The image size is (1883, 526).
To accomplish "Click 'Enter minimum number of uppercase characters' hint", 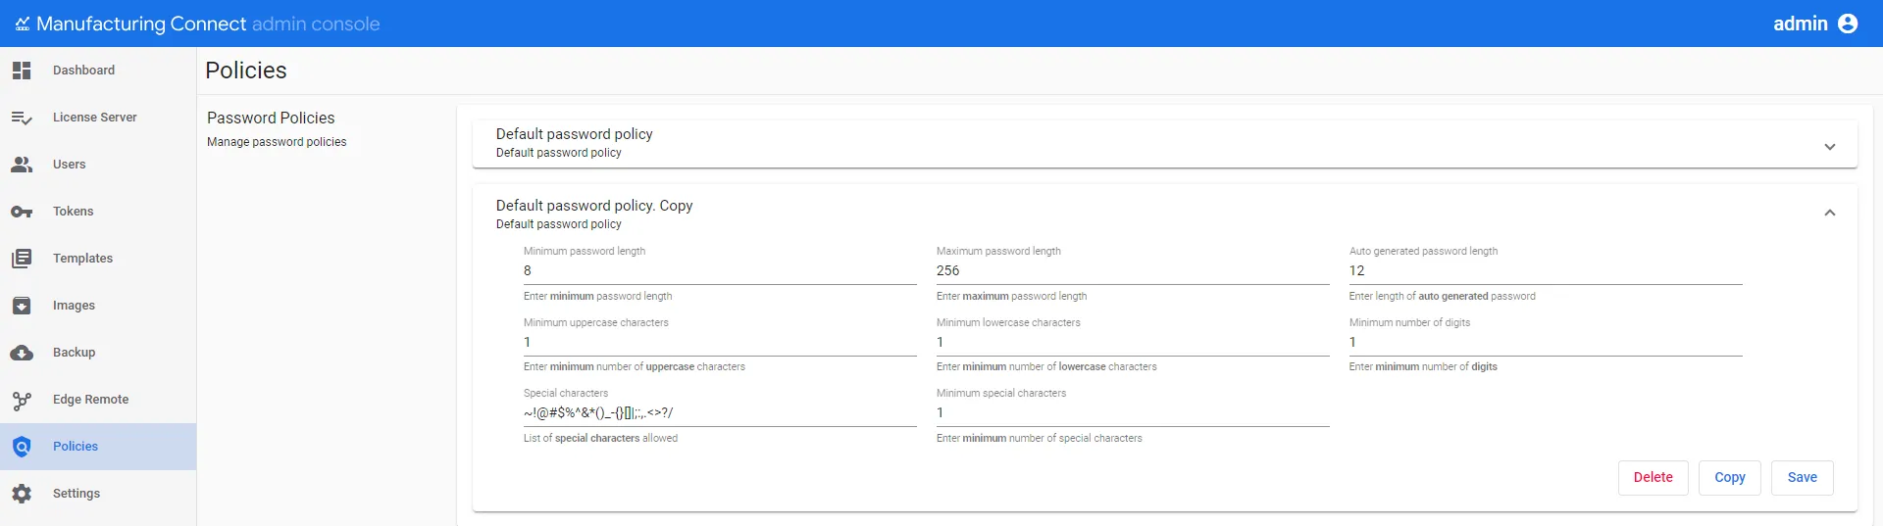I will coord(635,366).
